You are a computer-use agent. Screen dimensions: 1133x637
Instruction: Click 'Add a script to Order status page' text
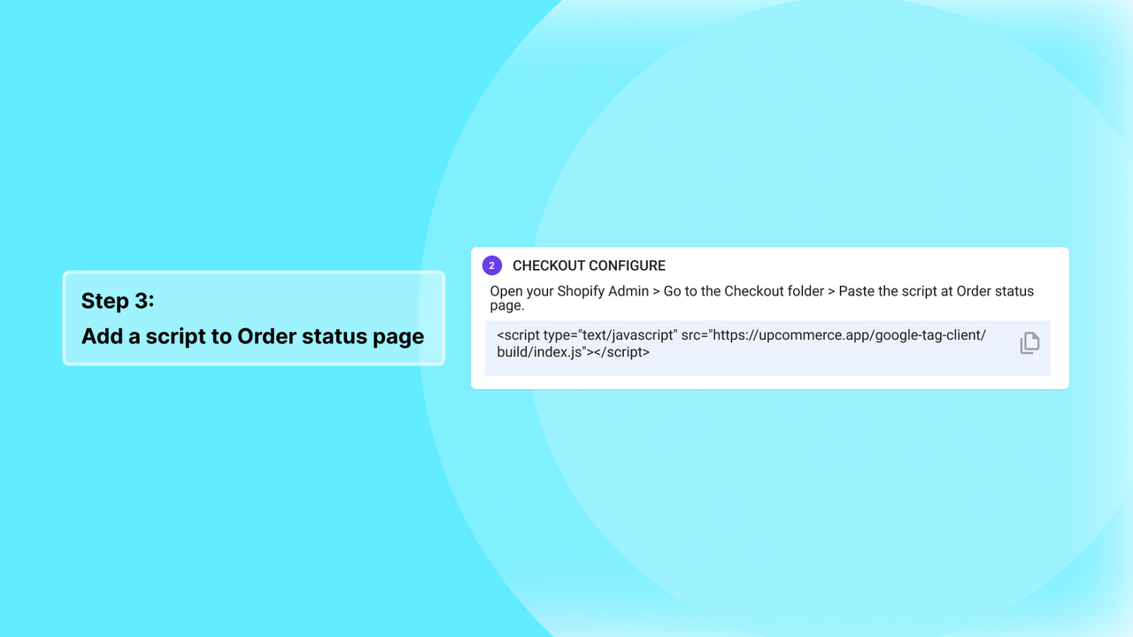253,337
